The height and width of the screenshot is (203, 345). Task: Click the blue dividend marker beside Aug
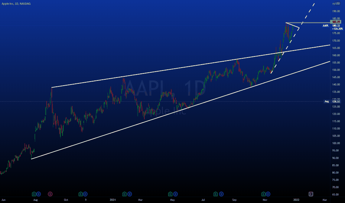(x=38, y=194)
